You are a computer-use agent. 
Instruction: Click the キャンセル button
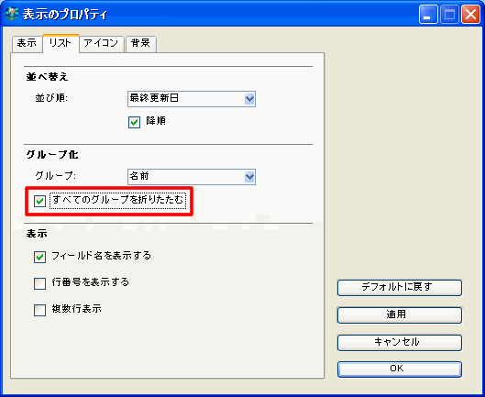[400, 342]
